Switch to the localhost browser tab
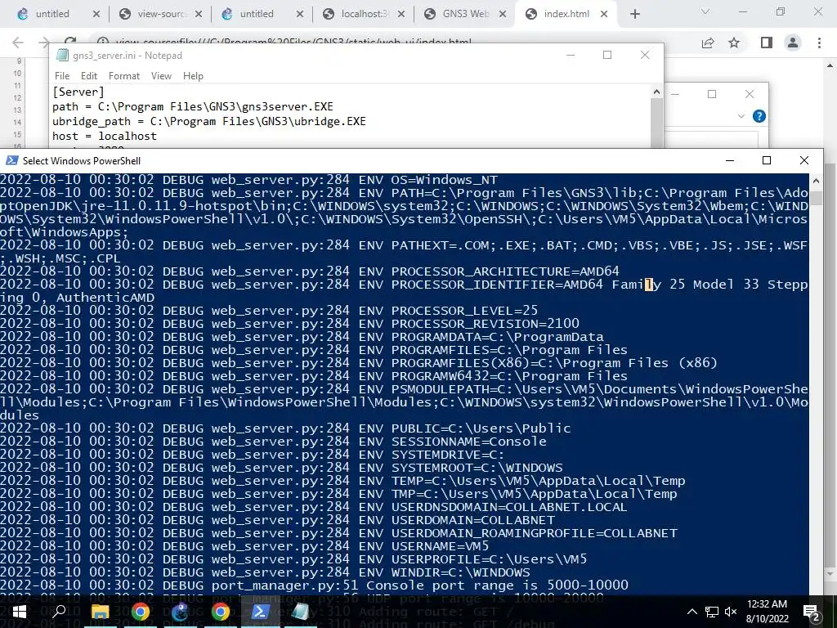Screen dimensions: 837x628 coord(363,14)
